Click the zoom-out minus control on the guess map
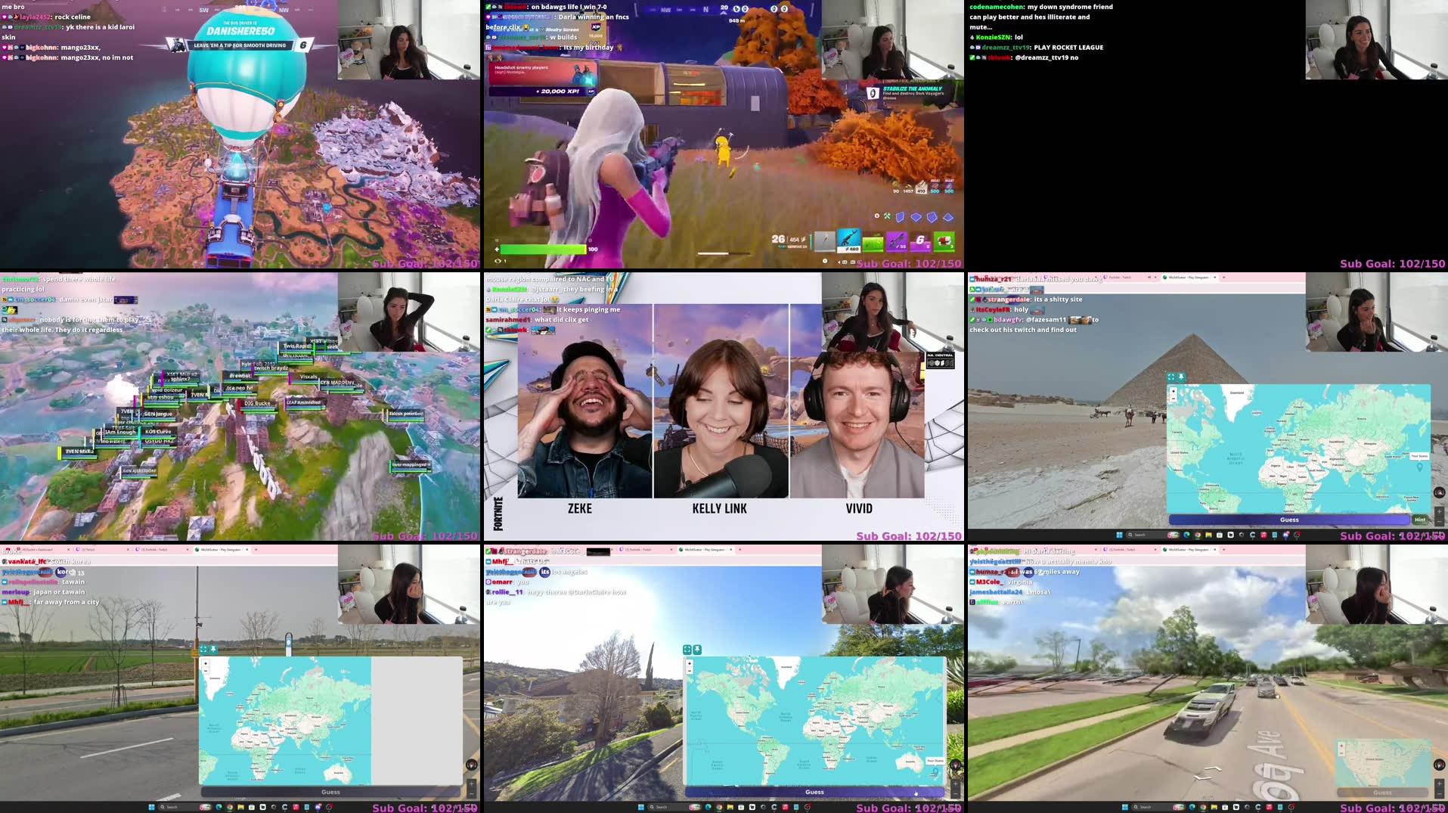This screenshot has width=1448, height=813. pyautogui.click(x=1173, y=399)
